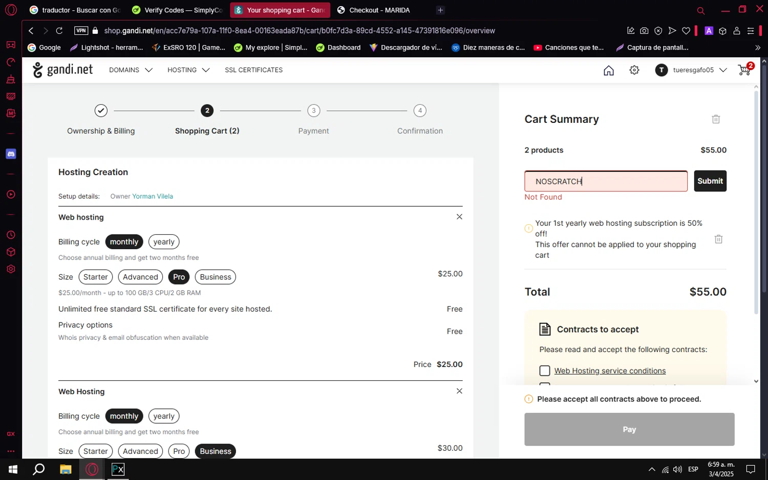The image size is (768, 480).
Task: Choose Pro size for second Web Hosting
Action: [x=179, y=451]
